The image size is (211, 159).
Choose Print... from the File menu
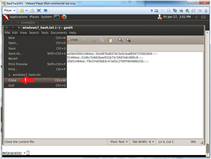click(35, 69)
